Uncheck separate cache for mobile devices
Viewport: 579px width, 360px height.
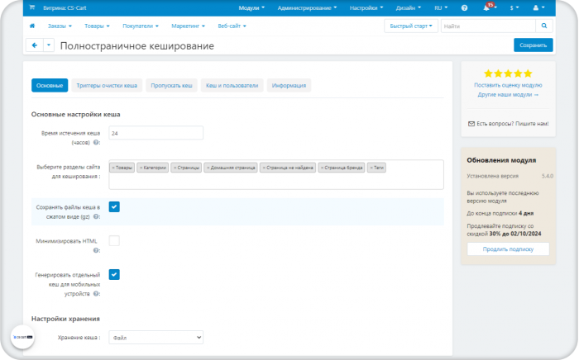tap(114, 274)
